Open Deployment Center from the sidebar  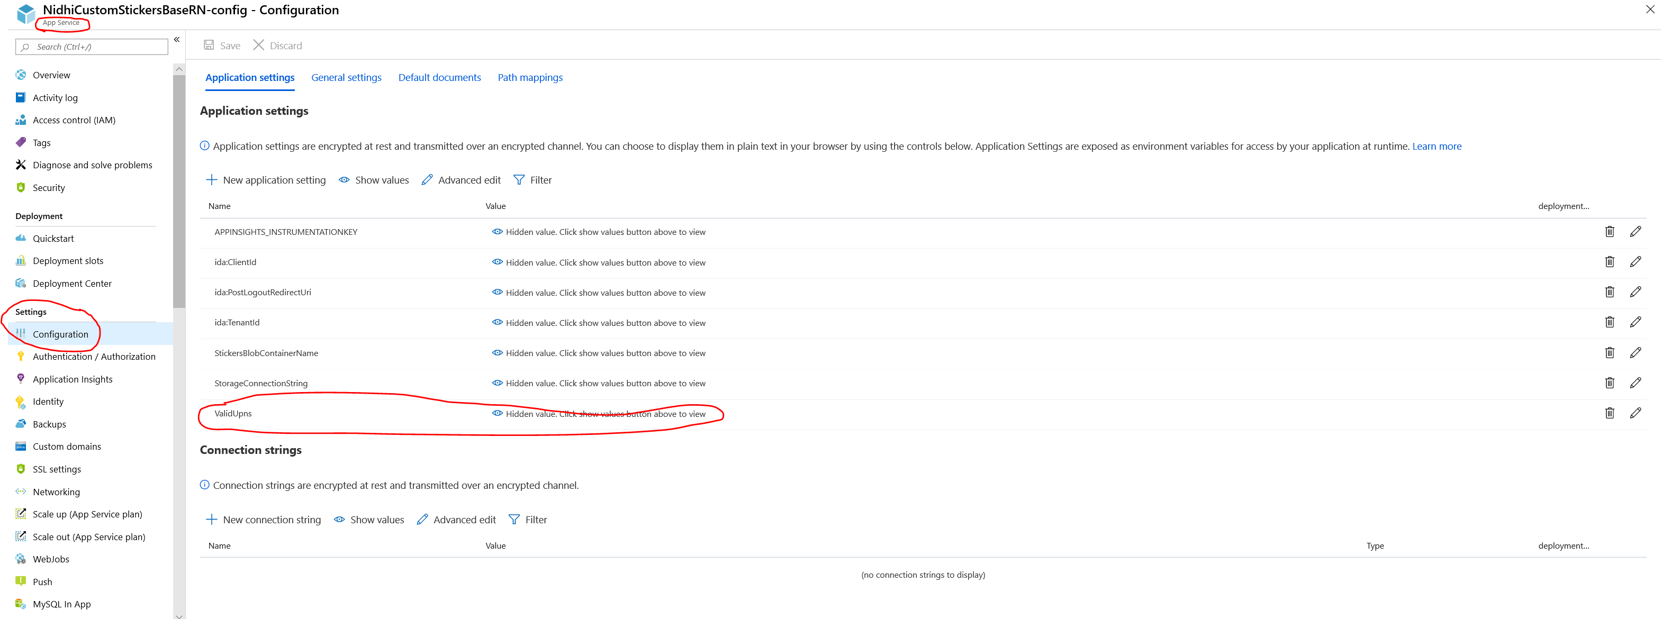click(71, 284)
